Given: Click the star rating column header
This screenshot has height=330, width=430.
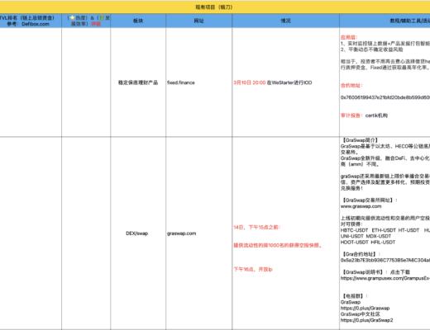Looking at the screenshot, I should tap(86, 21).
